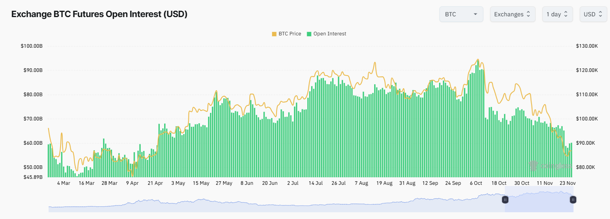Change the 1 day interval selector
610x219 pixels.
557,14
